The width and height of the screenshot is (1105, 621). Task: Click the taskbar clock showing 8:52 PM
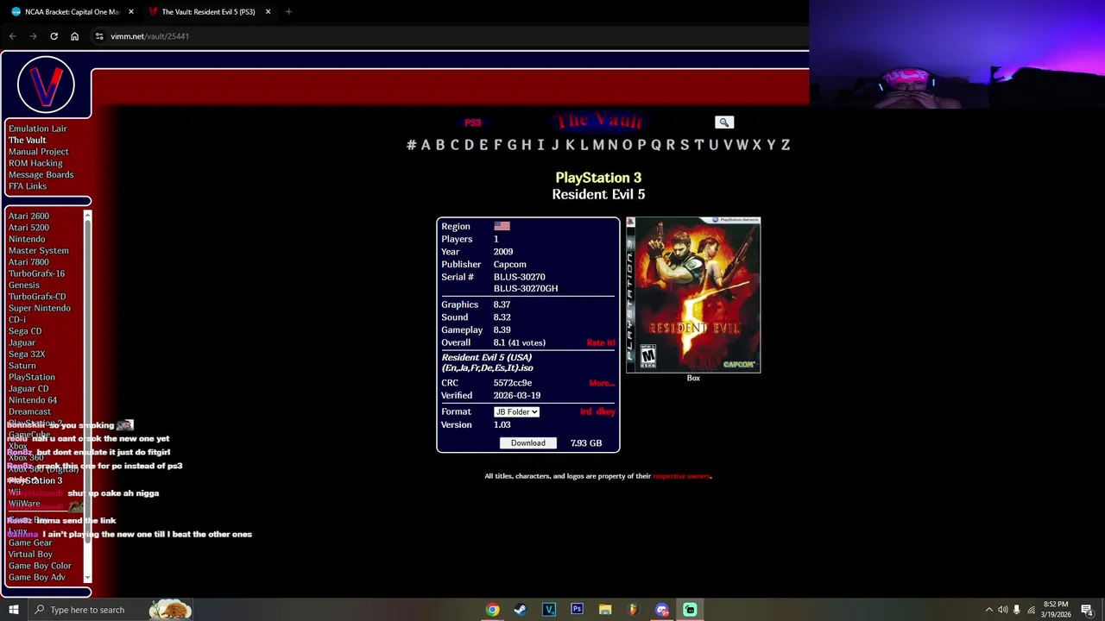[1055, 610]
